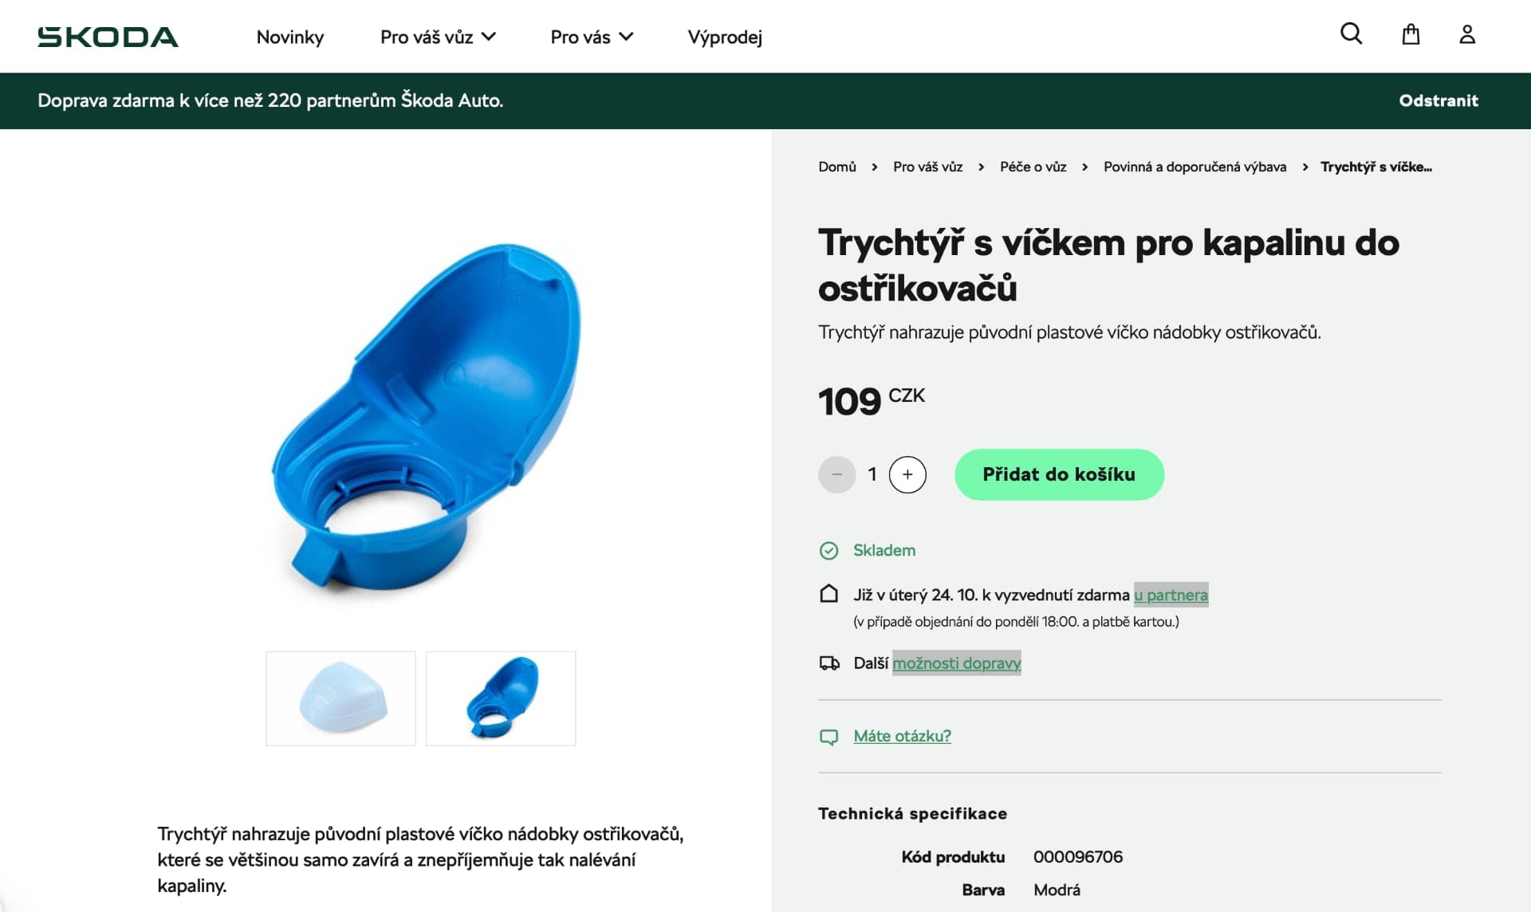Open the Novinky menu item
1531x912 pixels.
[290, 37]
